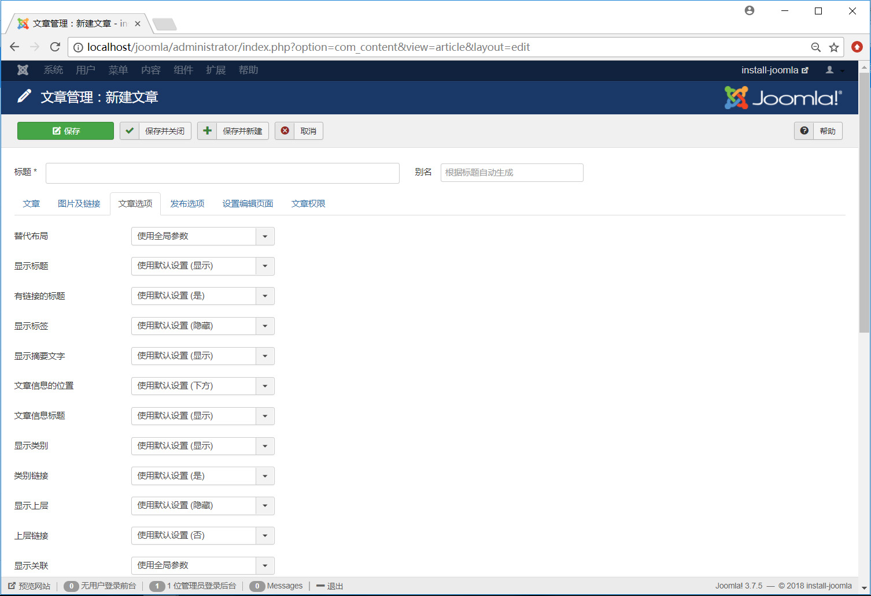The height and width of the screenshot is (596, 871).
Task: Click the green 保存 button
Action: point(65,131)
